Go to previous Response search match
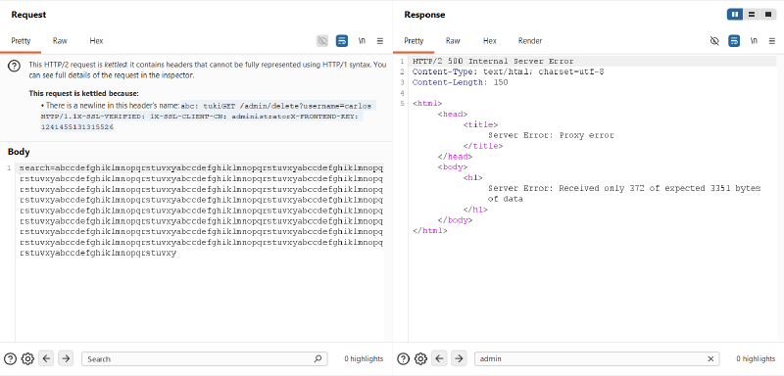This screenshot has height=376, width=784. click(x=439, y=358)
